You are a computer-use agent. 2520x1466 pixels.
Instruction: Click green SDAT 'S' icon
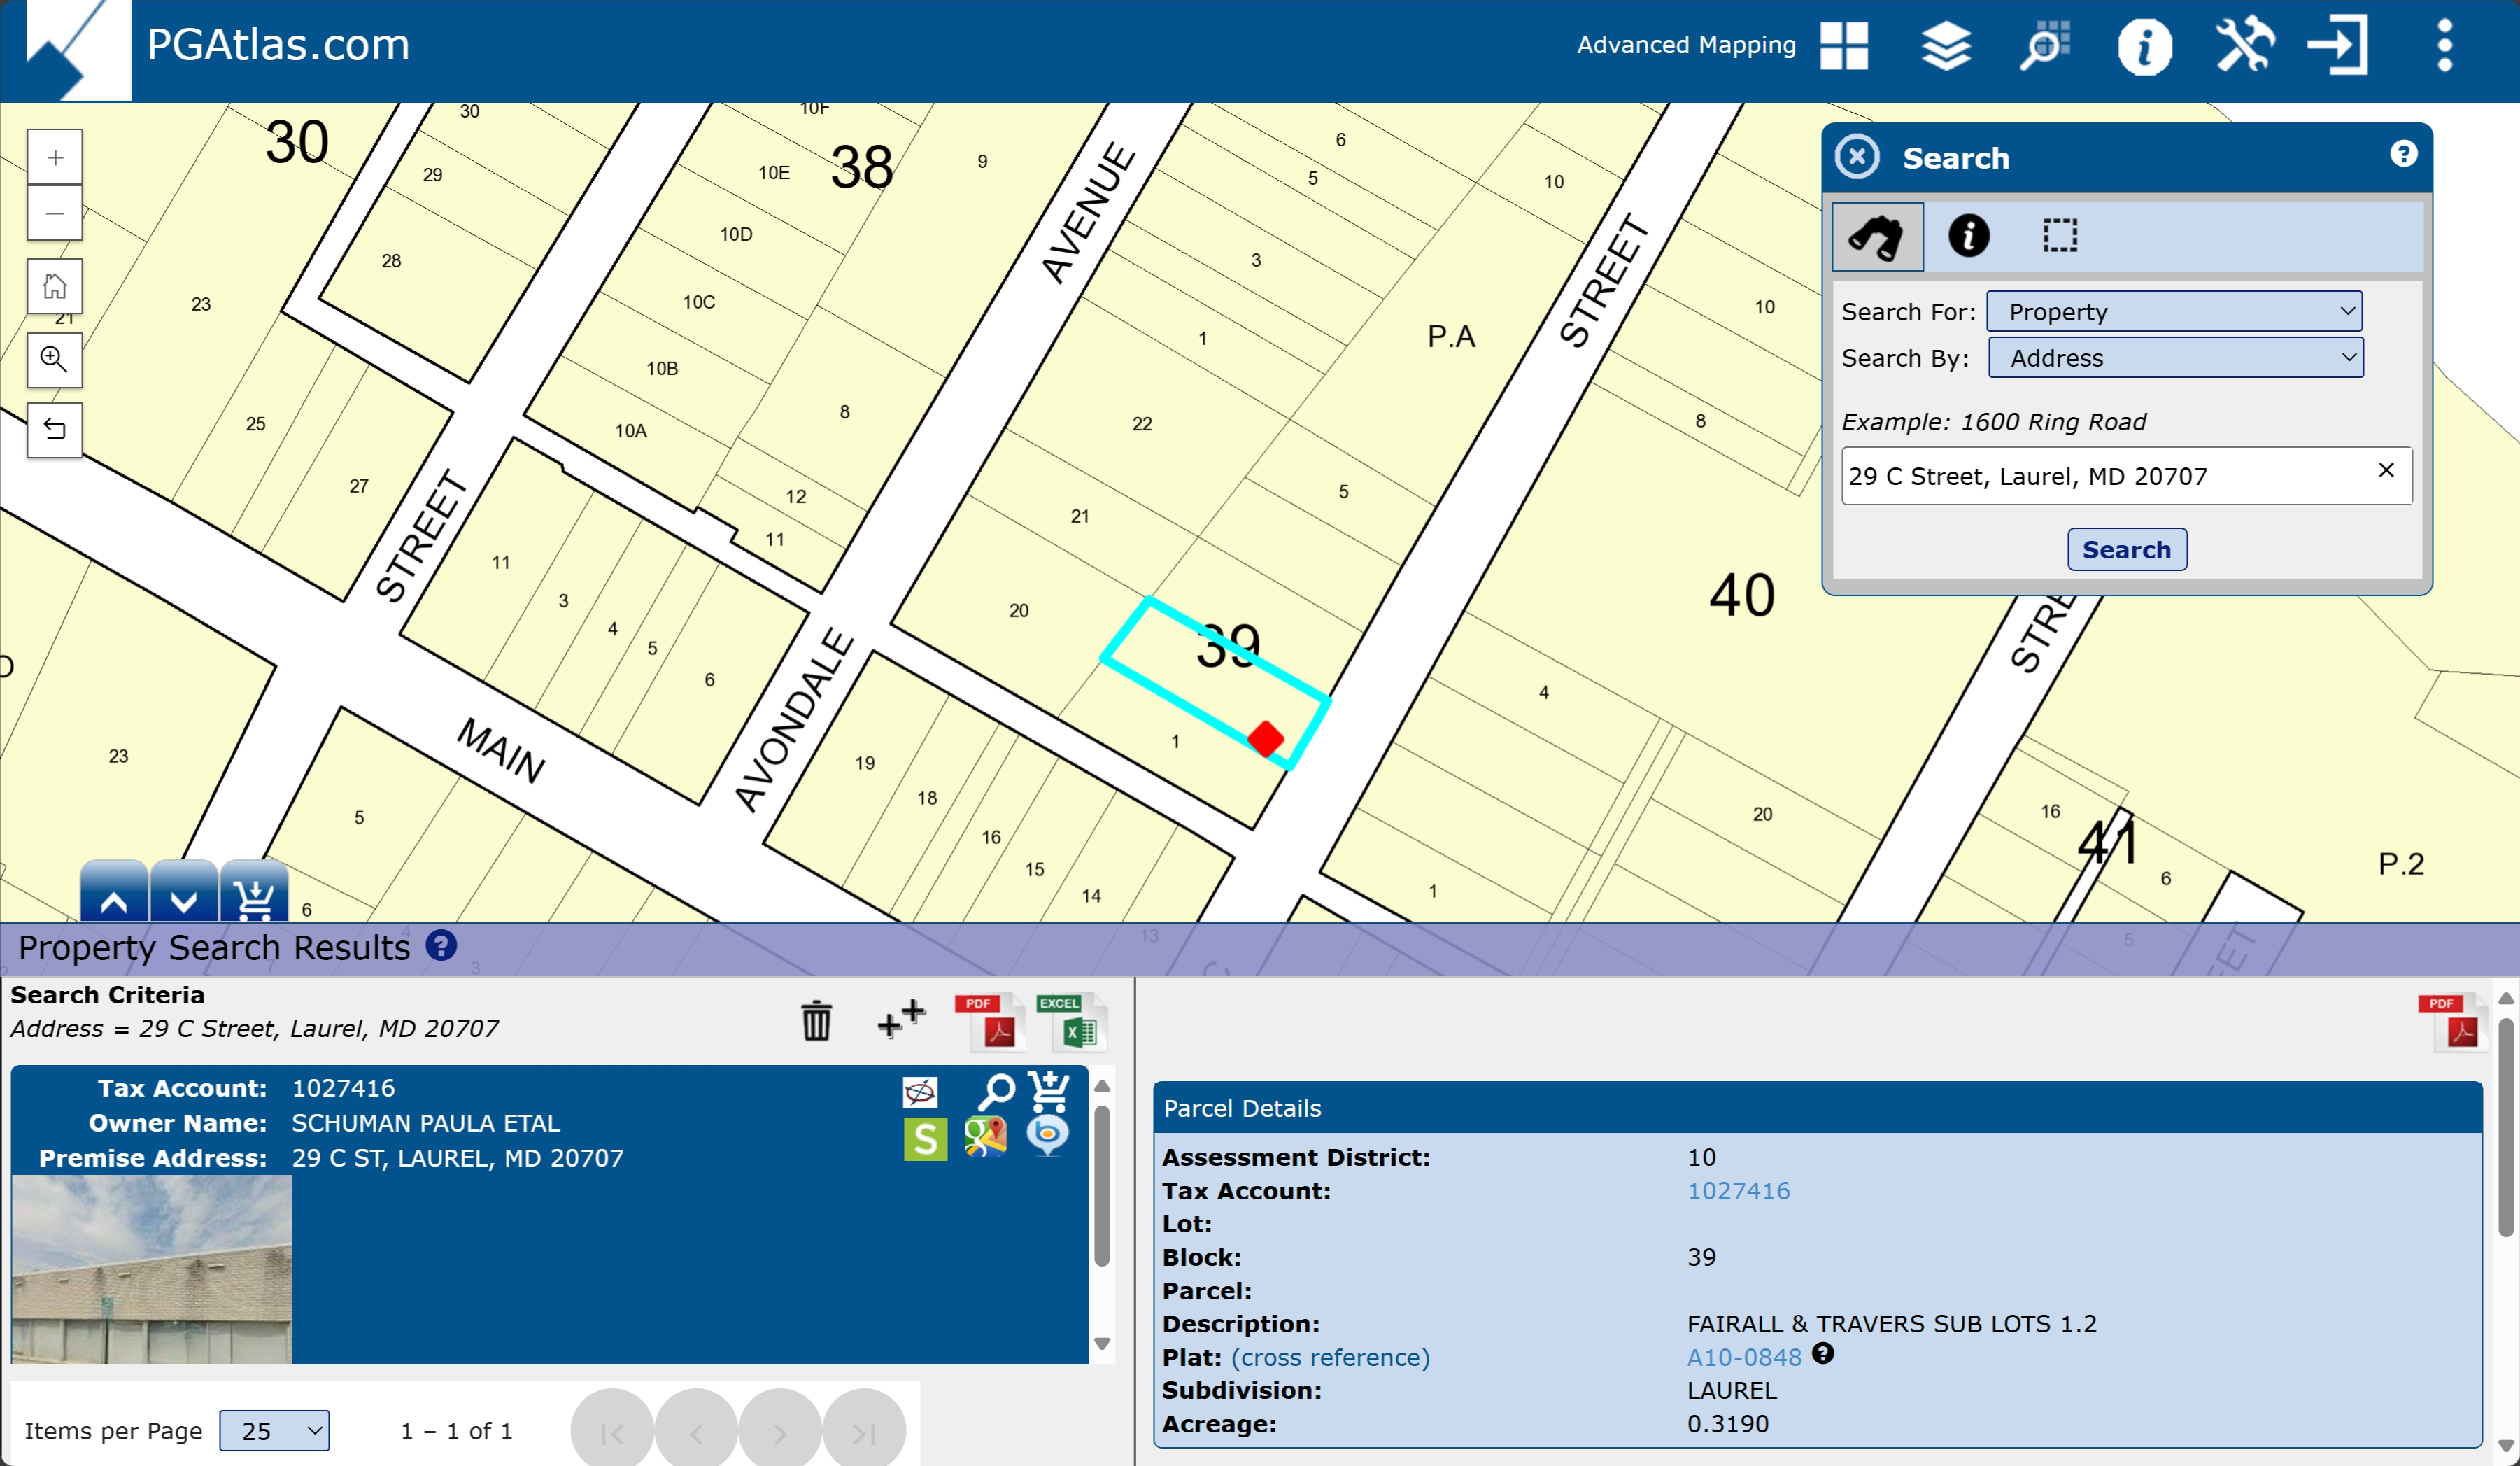pyautogui.click(x=925, y=1139)
